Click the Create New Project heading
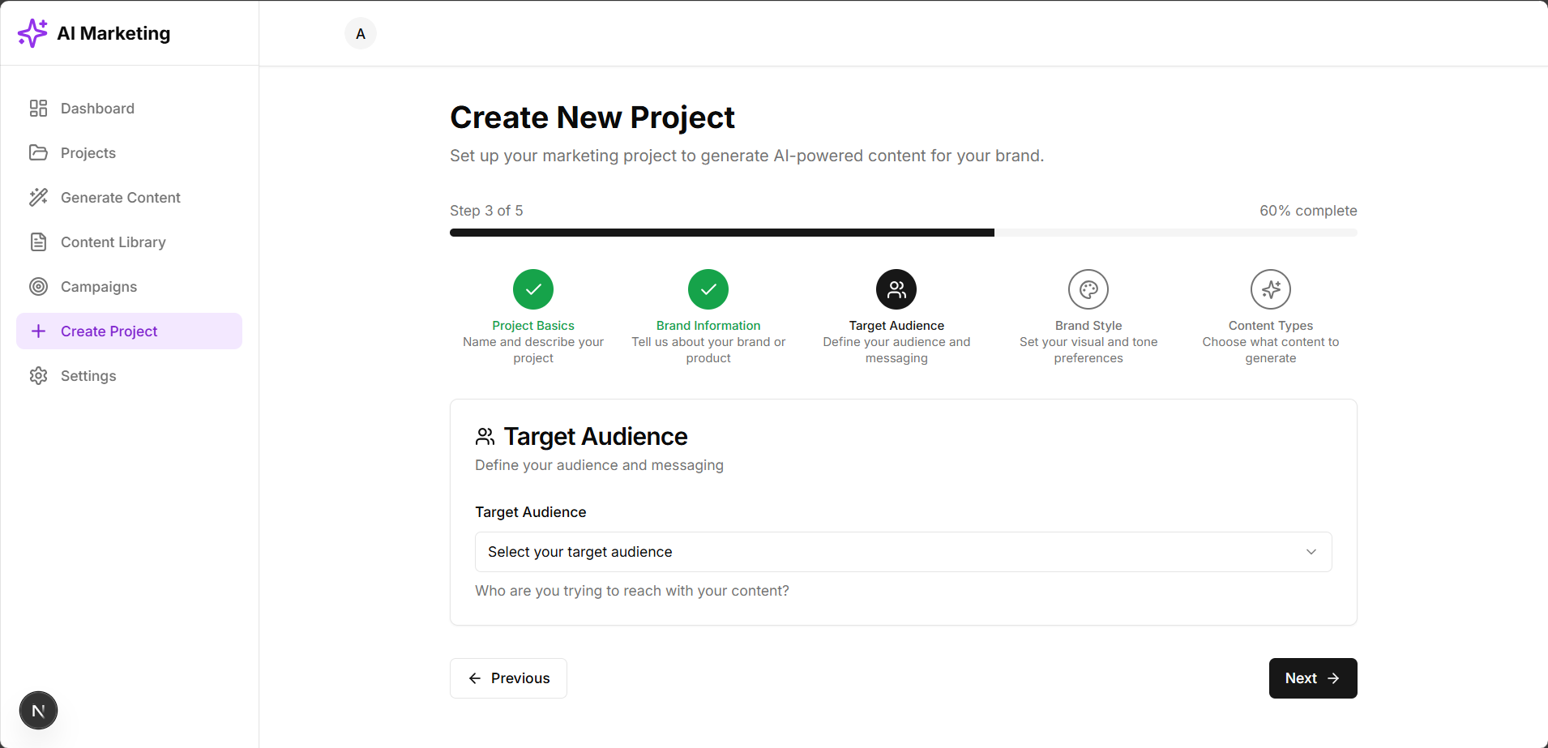The height and width of the screenshot is (748, 1548). pos(592,118)
